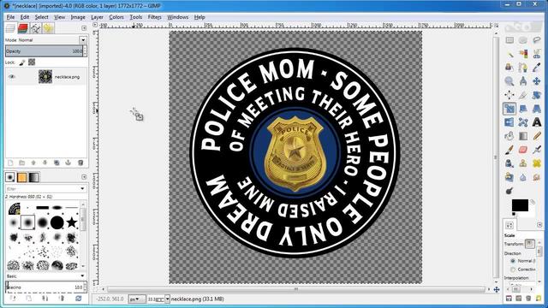This screenshot has height=308, width=548.
Task: Select the Cage Transform tool
Action: tap(523, 122)
